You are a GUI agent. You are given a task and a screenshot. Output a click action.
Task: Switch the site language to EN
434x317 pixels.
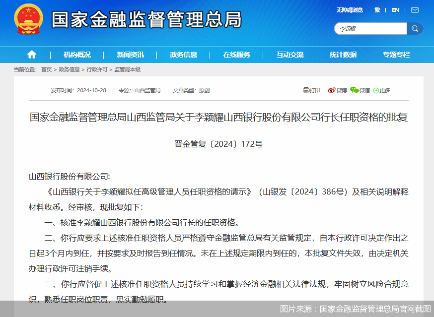pyautogui.click(x=395, y=10)
